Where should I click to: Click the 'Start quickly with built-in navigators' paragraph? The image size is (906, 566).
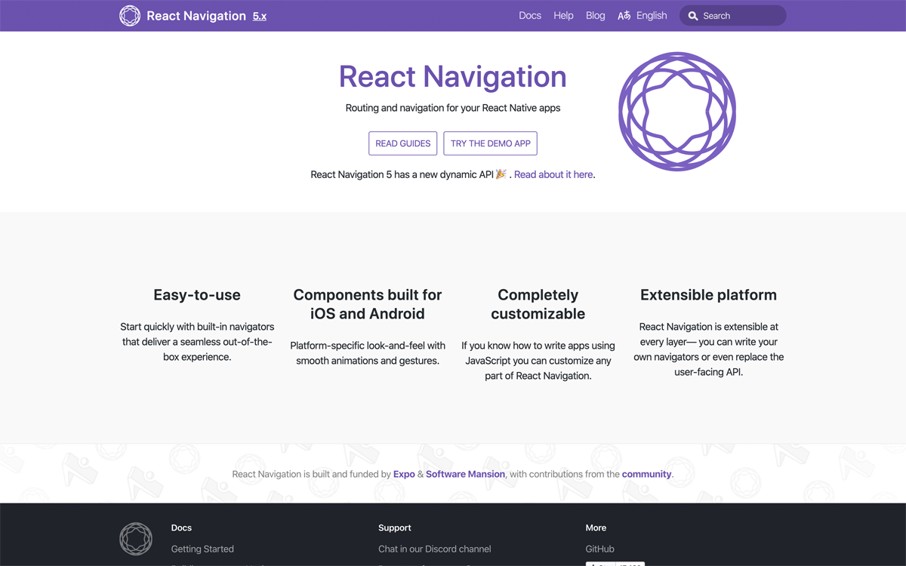[x=197, y=342]
